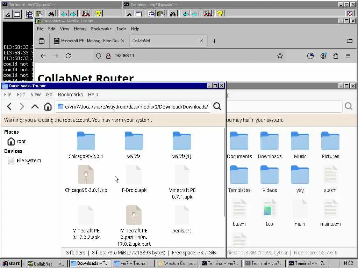This screenshot has height=268, width=358.
Task: Switch to Weston Compositor taskbar button
Action: point(177,263)
